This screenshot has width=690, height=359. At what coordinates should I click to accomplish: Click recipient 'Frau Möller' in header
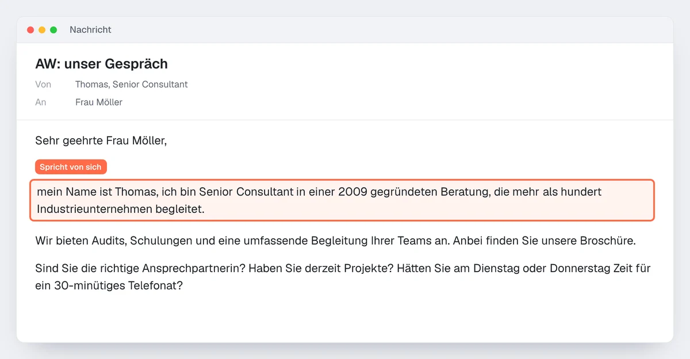99,102
